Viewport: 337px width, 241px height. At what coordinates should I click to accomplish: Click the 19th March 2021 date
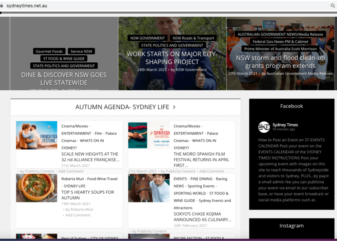(76, 204)
